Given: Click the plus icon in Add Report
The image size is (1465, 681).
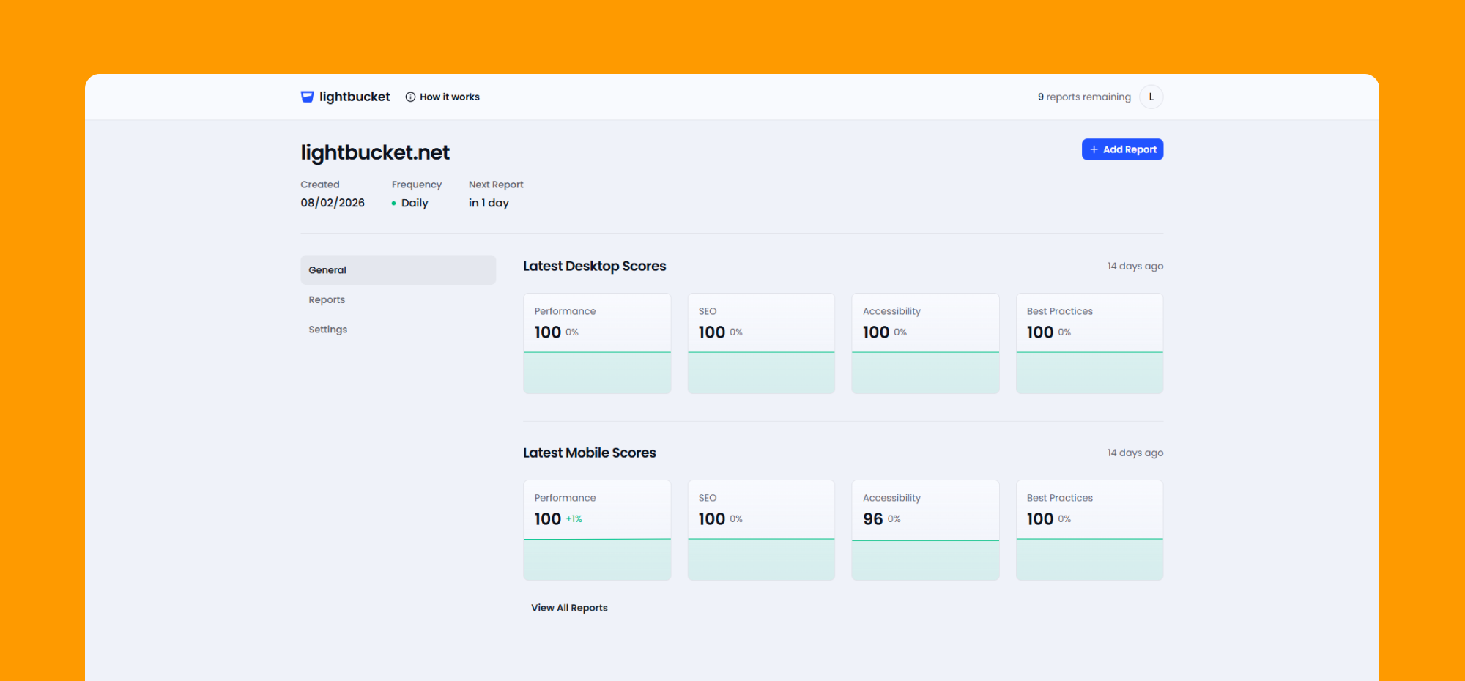Looking at the screenshot, I should coord(1094,149).
